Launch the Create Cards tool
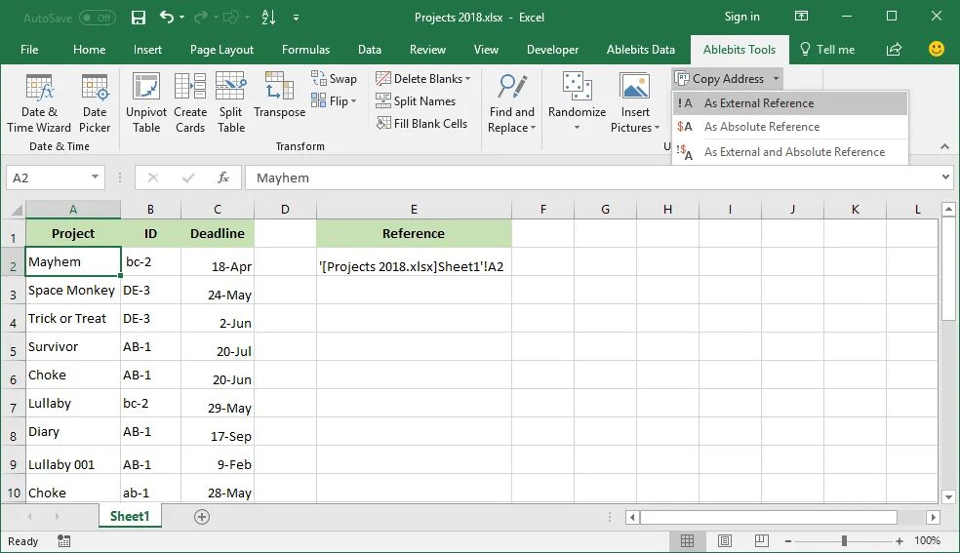This screenshot has width=960, height=553. tap(190, 102)
